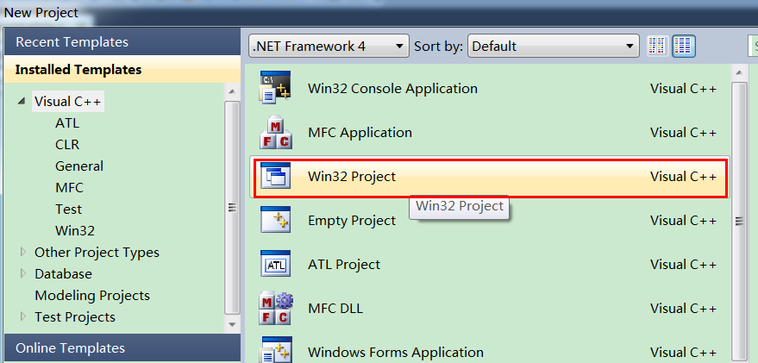Screen dimensions: 758x363
Task: Click the template list scroll up arrow
Action: pyautogui.click(x=739, y=72)
